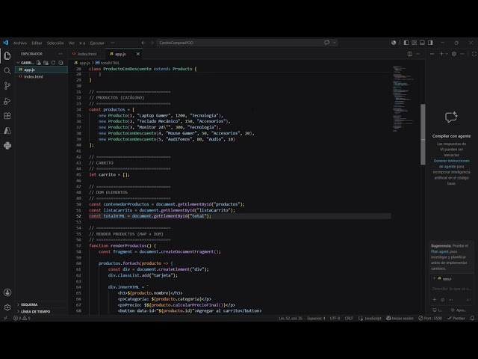Click Iniciar sesión in status bar
The image size is (478, 359).
tap(400, 318)
